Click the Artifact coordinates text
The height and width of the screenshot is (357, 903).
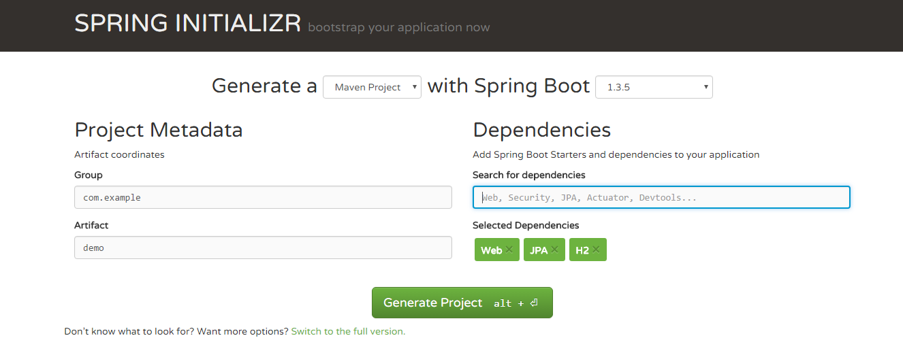[x=120, y=154]
